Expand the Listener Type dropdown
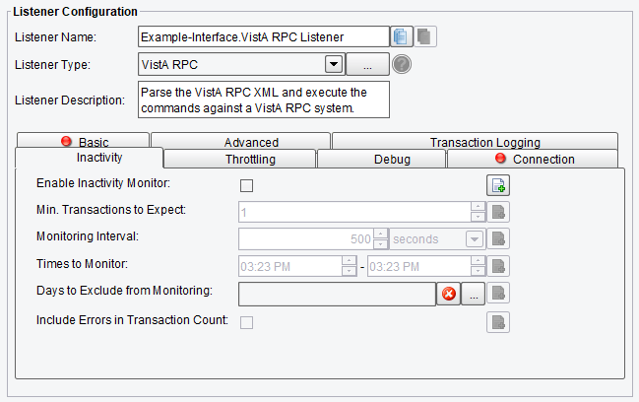Image resolution: width=639 pixels, height=402 pixels. pos(334,64)
